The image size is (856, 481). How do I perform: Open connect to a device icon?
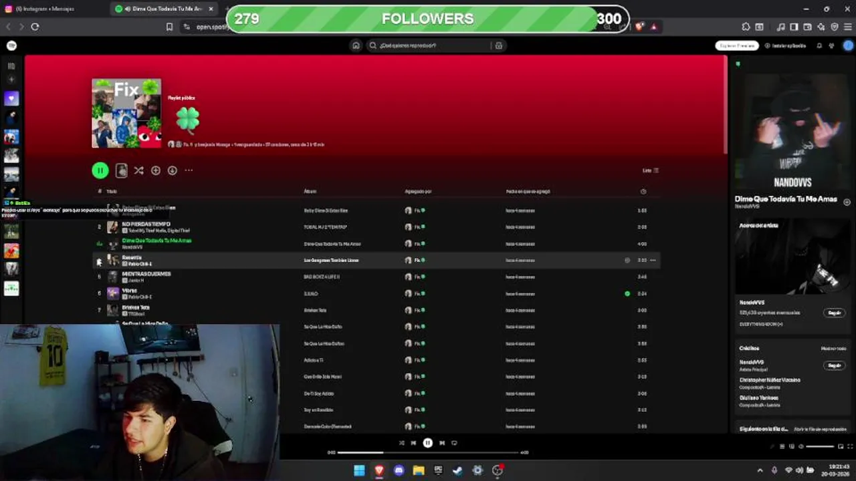pyautogui.click(x=791, y=446)
